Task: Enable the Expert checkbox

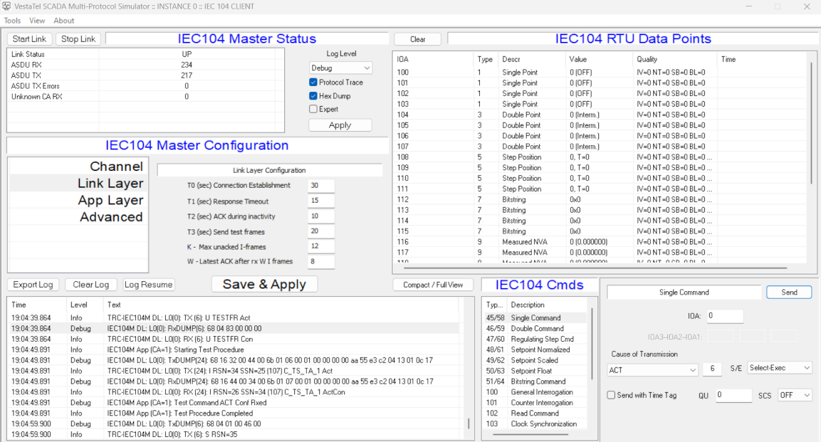Action: pyautogui.click(x=313, y=110)
